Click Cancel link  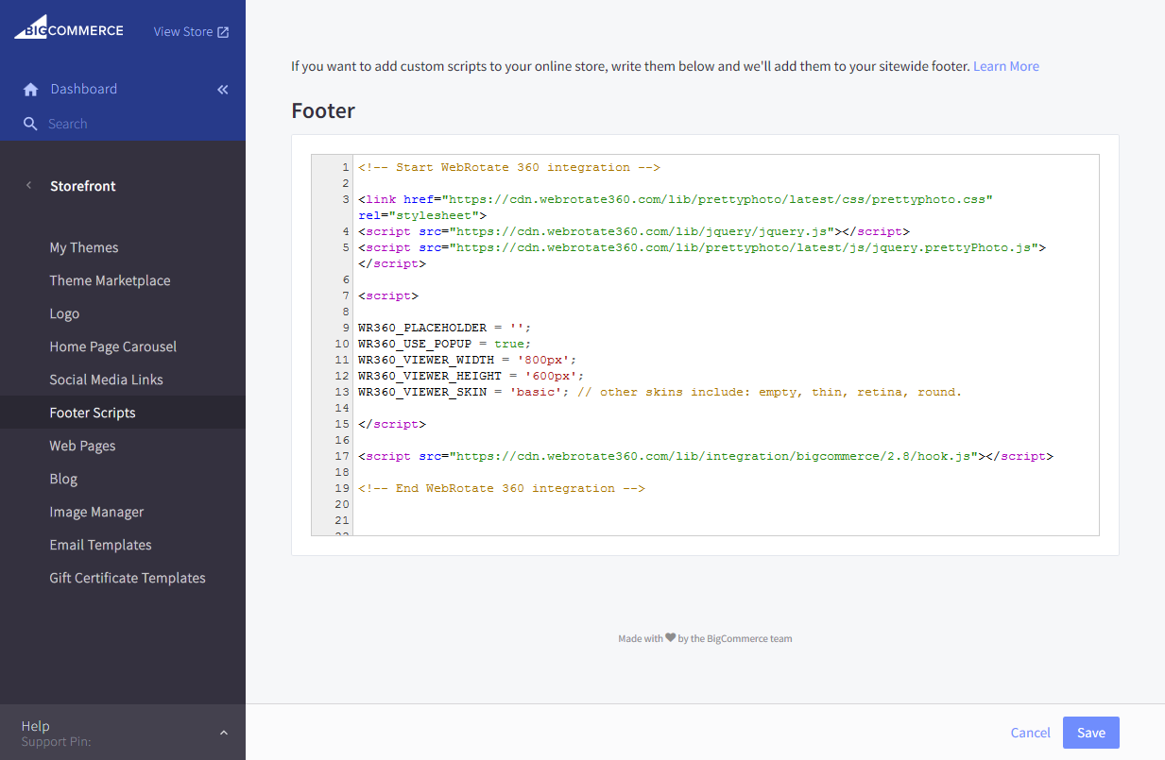(1031, 733)
